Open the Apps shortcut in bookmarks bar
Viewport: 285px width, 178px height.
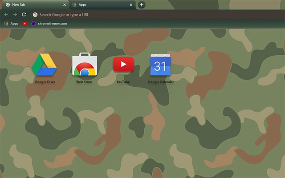[11, 24]
